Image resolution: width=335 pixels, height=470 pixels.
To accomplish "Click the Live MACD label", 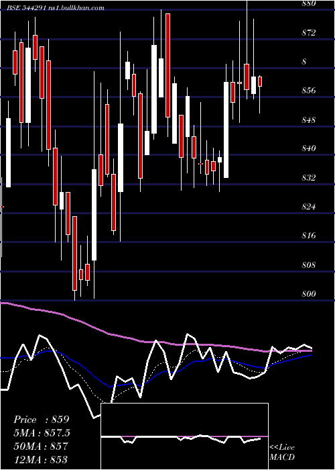I will tap(282, 452).
